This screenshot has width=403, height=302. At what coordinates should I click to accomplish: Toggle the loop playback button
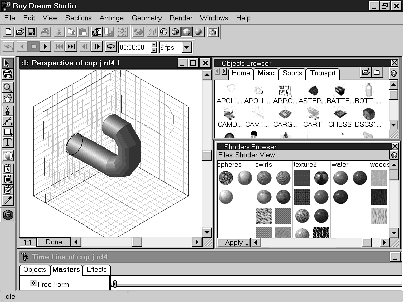click(110, 47)
